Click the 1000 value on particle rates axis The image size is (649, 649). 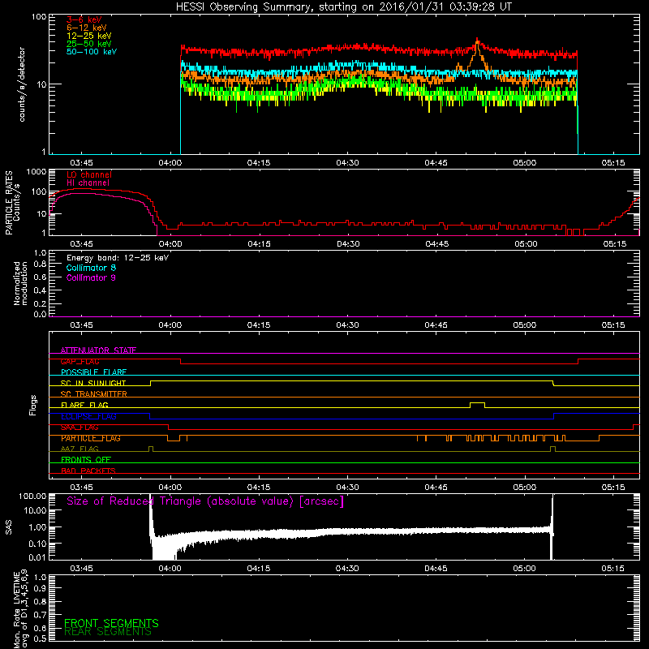tap(36, 172)
